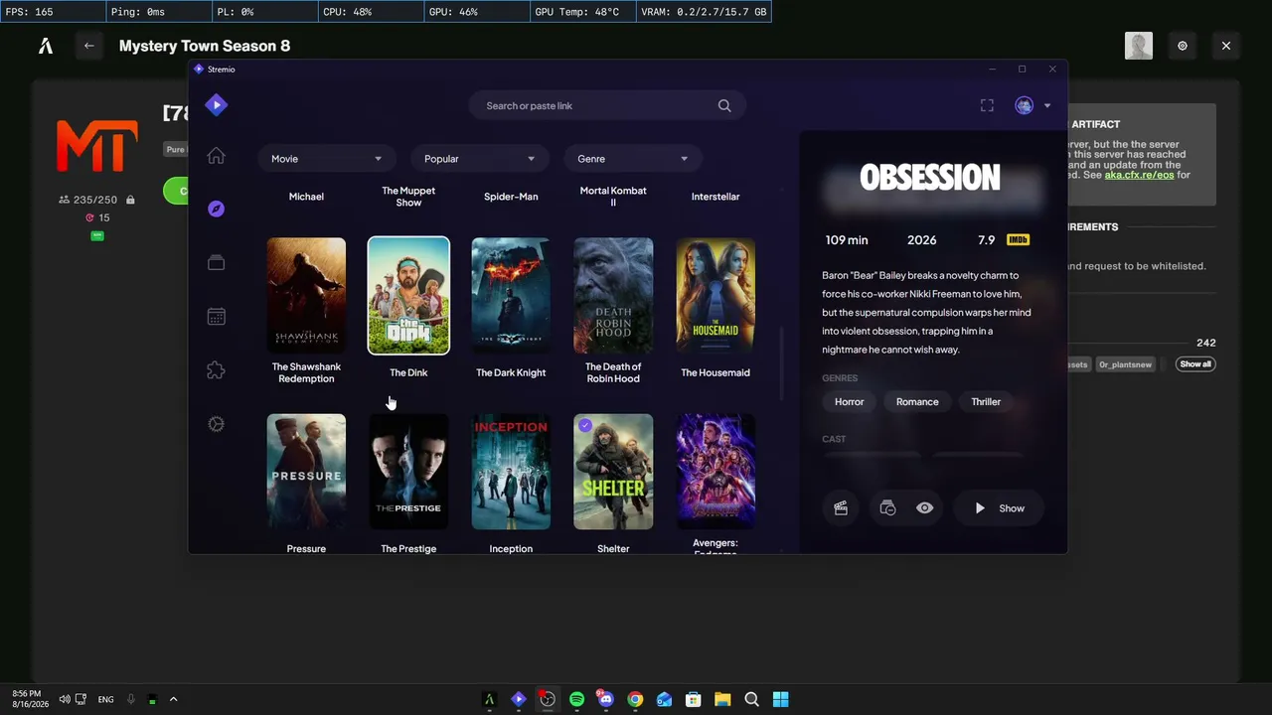Open the Stremio profile avatar menu
This screenshot has width=1272, height=715.
[1024, 105]
